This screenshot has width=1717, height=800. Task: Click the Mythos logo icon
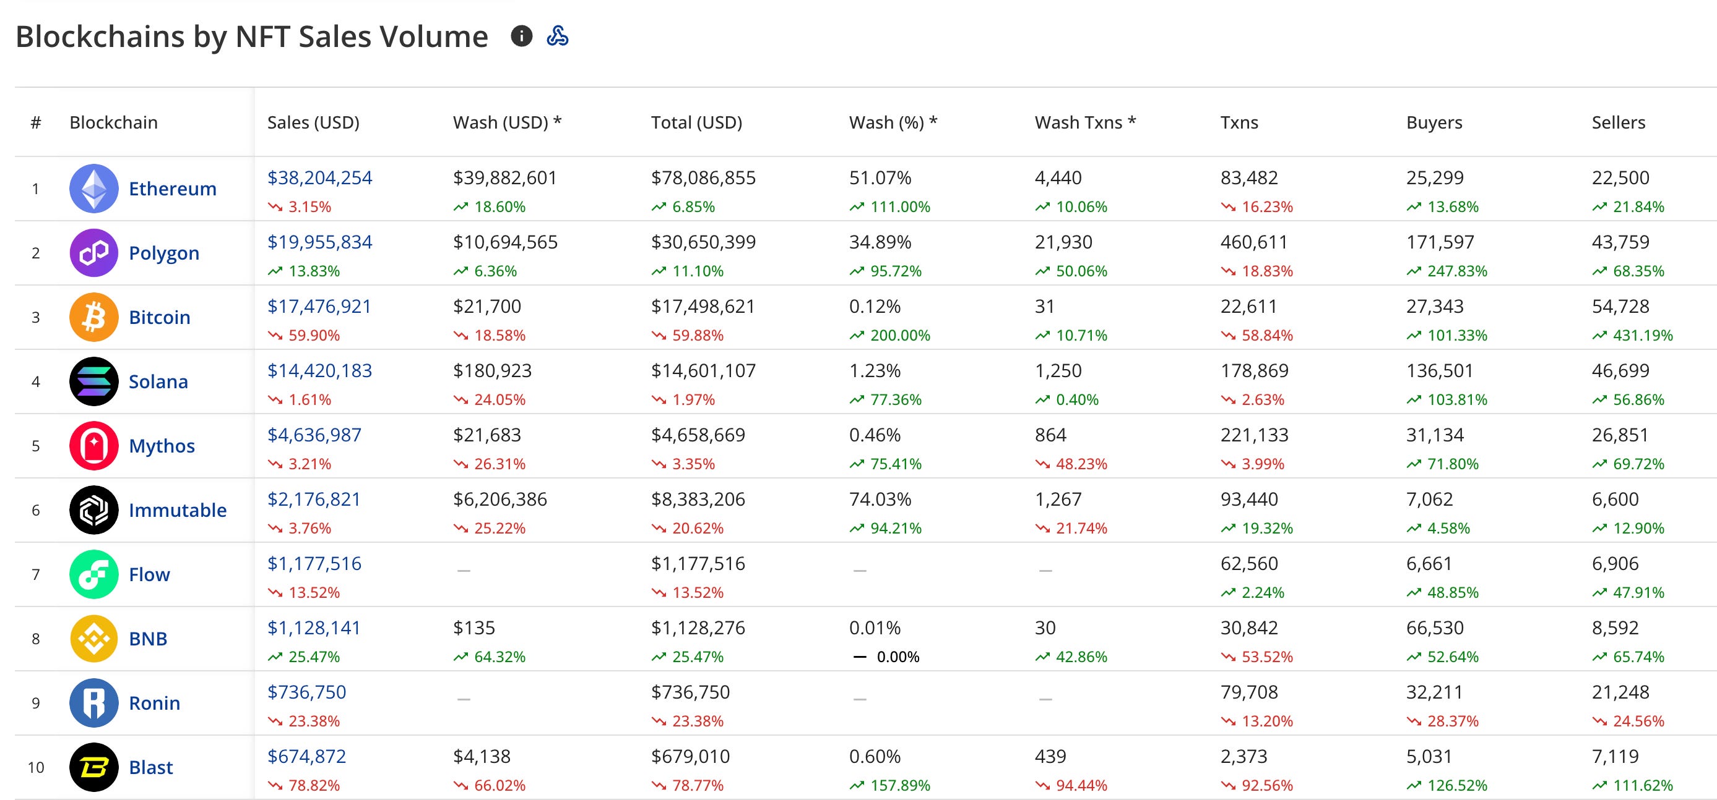94,445
